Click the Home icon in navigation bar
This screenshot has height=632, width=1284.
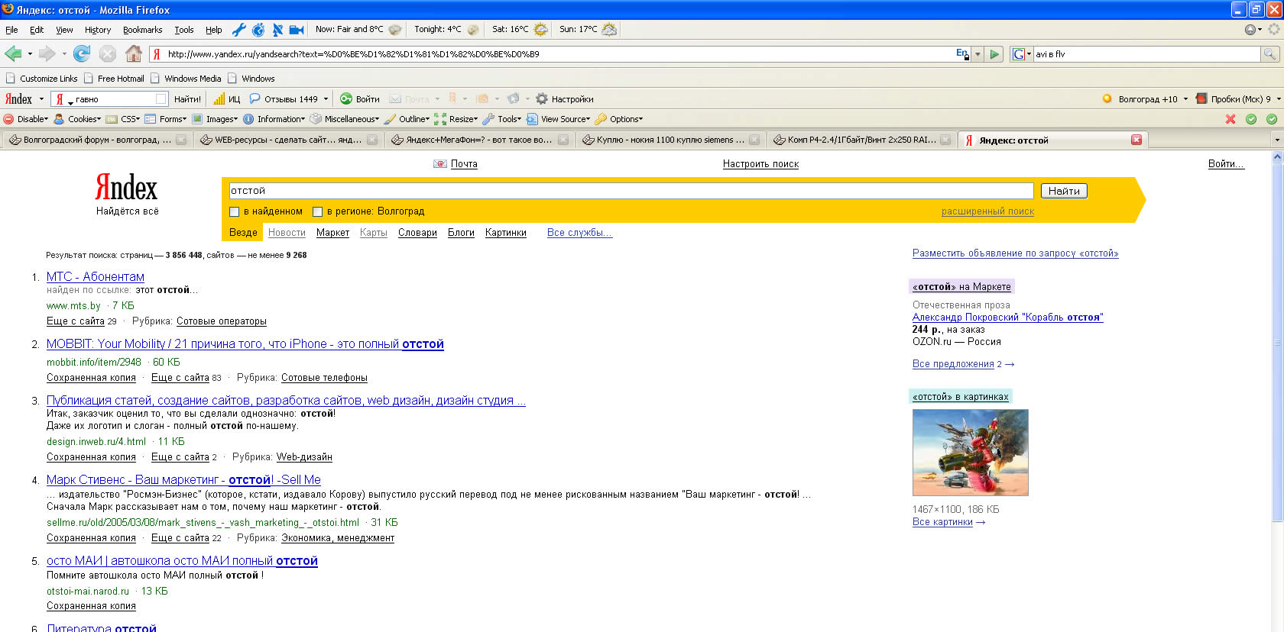click(x=133, y=53)
